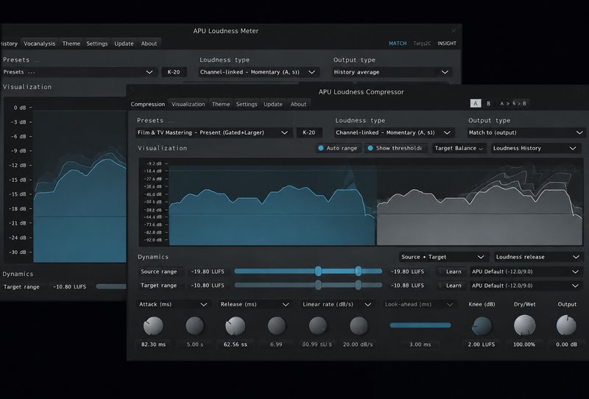Expand the Attack (ms) dropdown
Image resolution: width=589 pixels, height=399 pixels.
coord(173,304)
